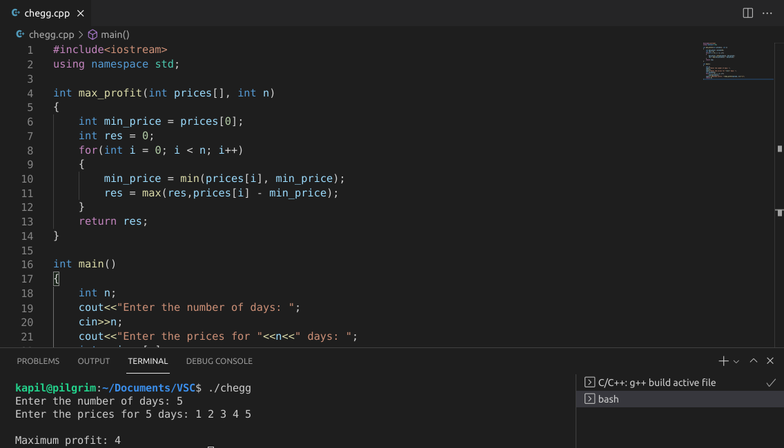Click the min(prices[i], min_price) statement
Screen dimensions: 784x448
[x=224, y=179]
